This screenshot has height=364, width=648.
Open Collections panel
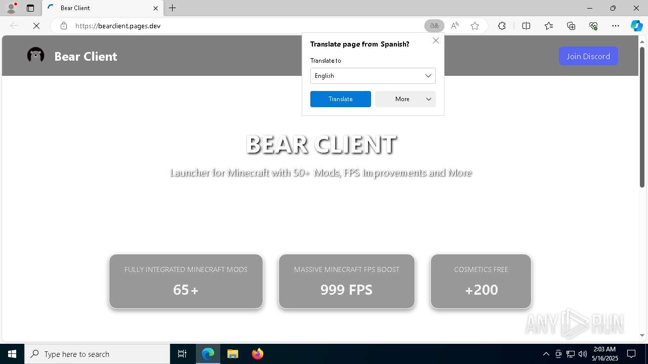tap(571, 26)
